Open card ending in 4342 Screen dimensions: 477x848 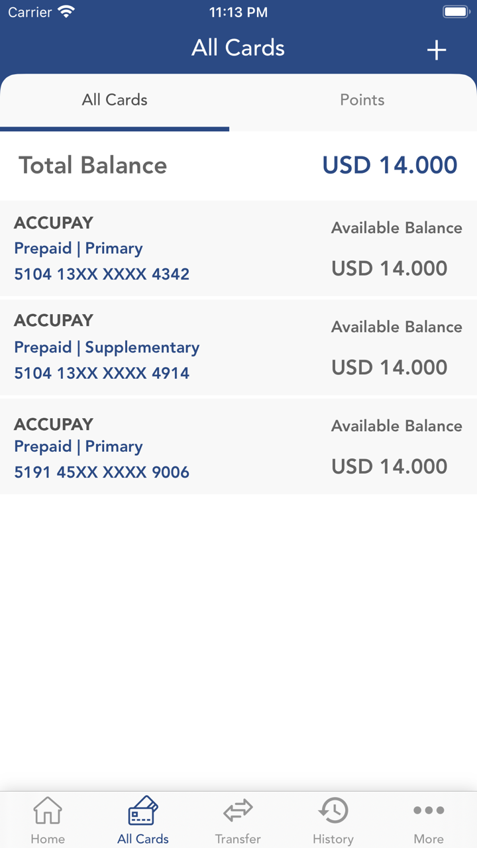point(102,274)
